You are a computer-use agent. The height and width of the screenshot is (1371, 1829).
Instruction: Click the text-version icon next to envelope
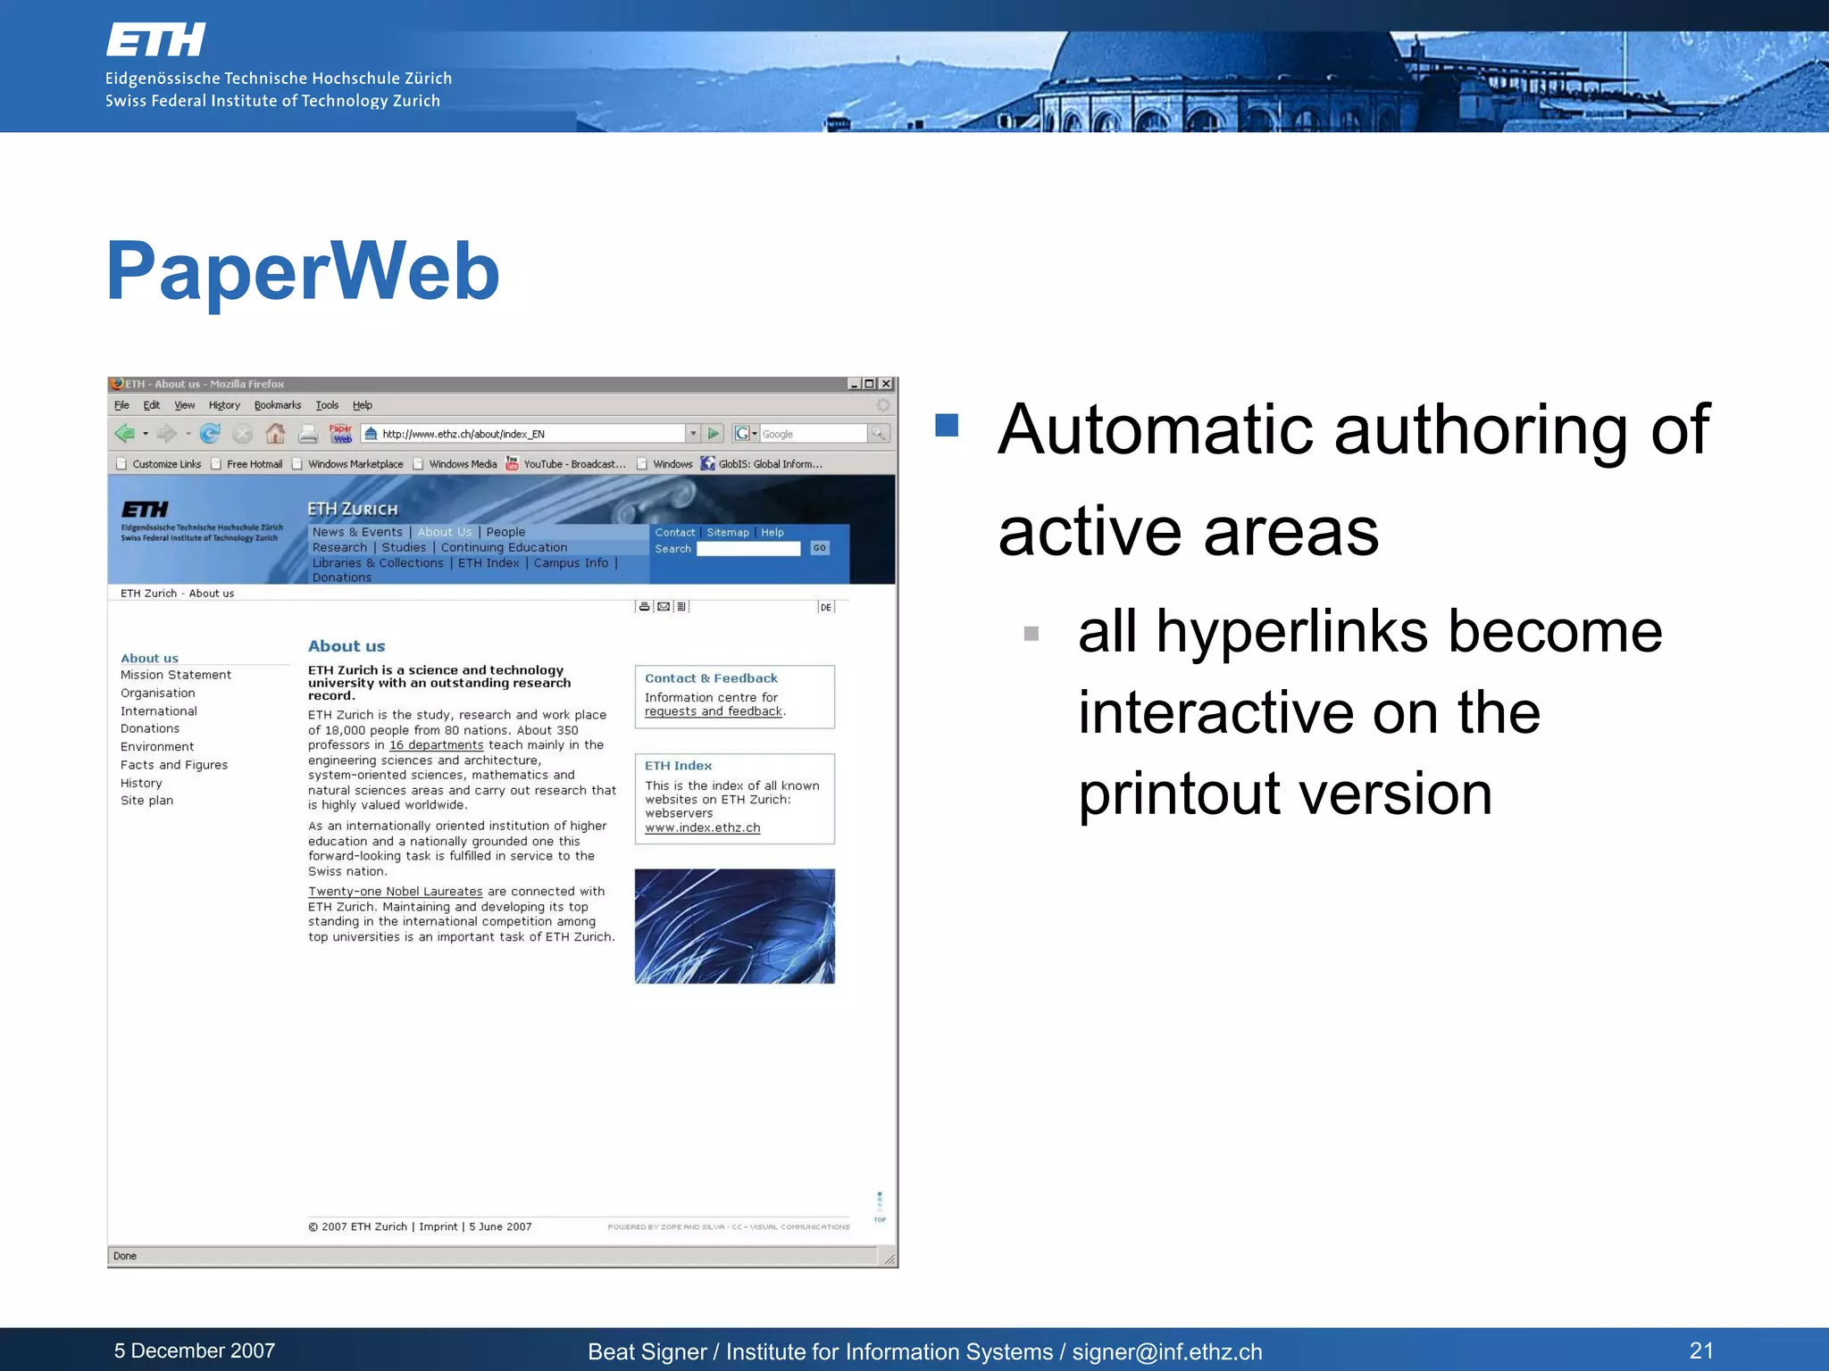[681, 607]
